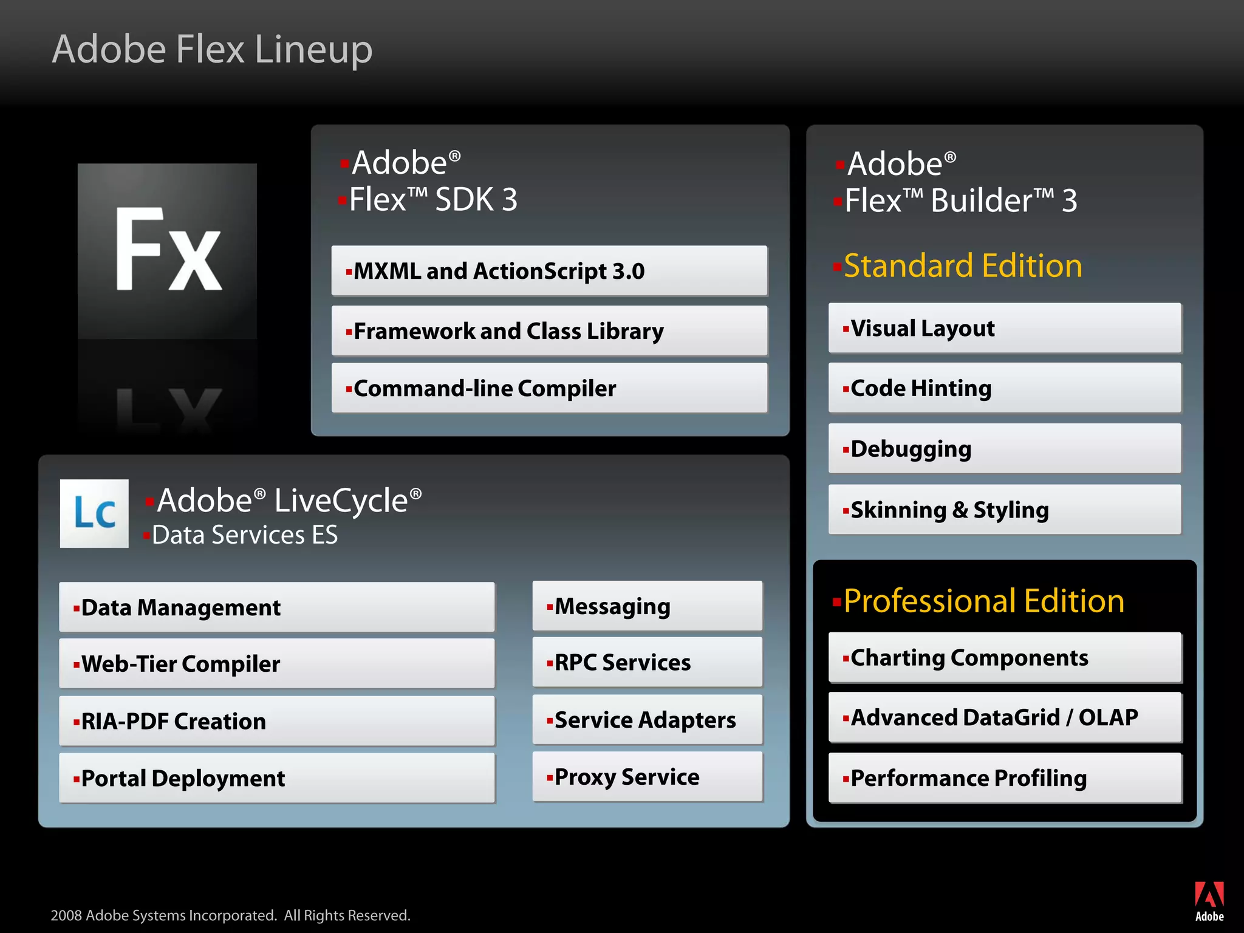The height and width of the screenshot is (933, 1244).
Task: Click the Adobe LiveCycle heading
Action: [289, 501]
